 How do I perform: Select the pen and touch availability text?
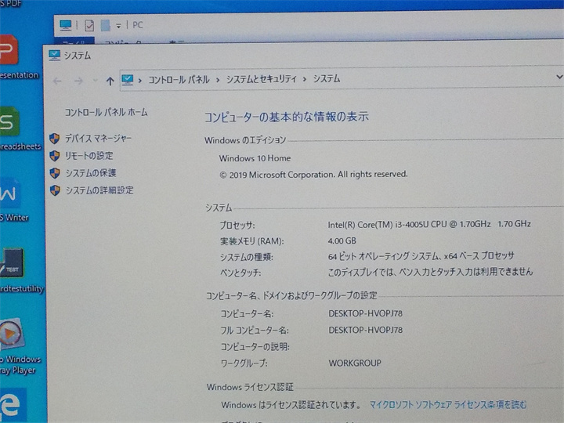click(x=430, y=272)
